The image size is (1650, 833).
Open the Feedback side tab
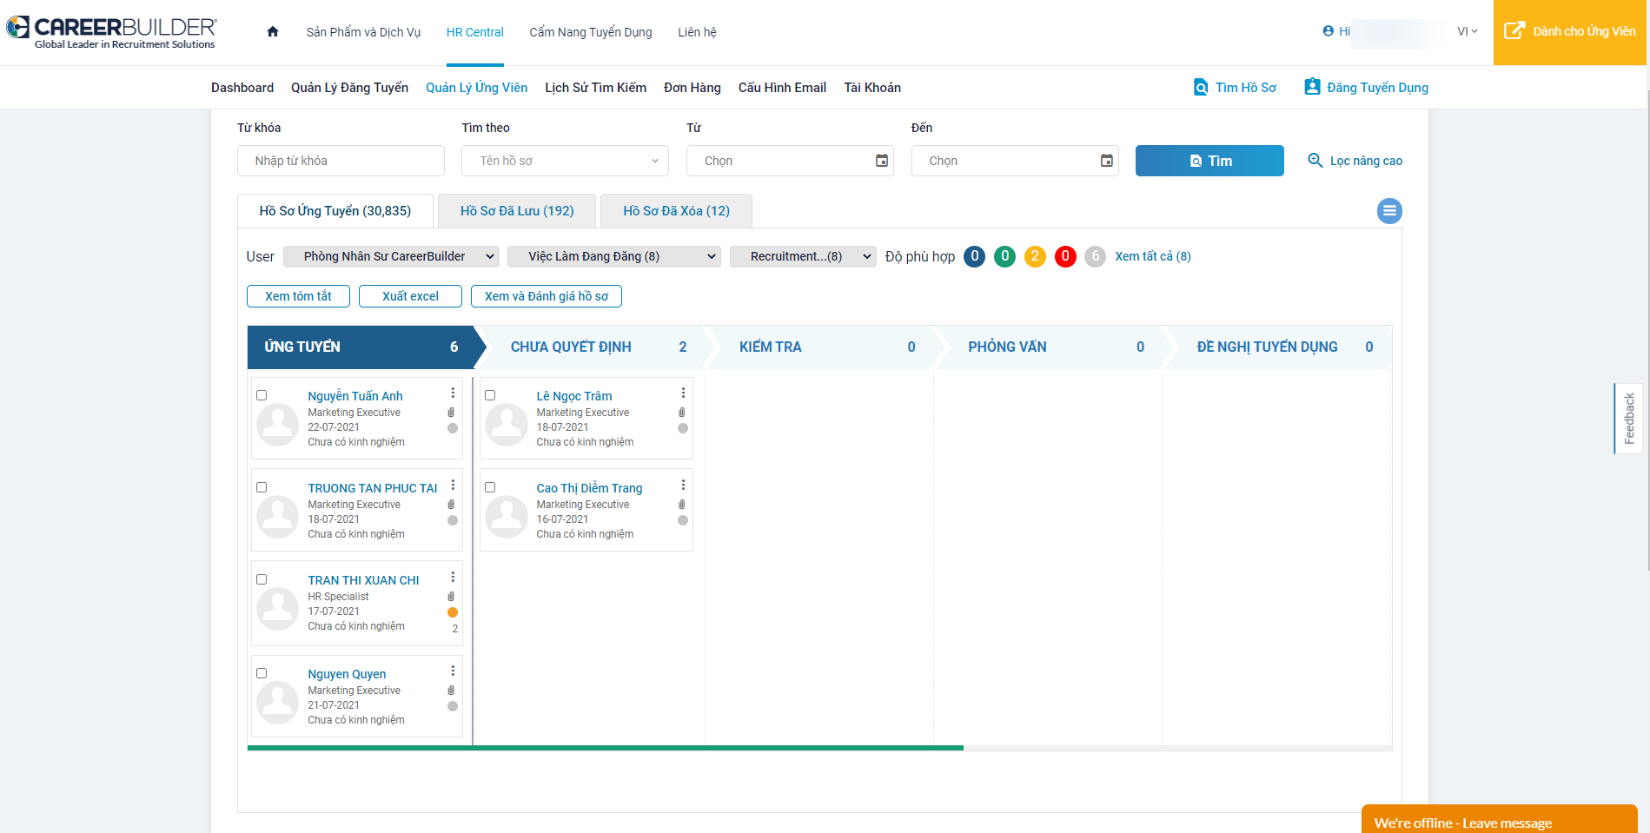(1628, 419)
